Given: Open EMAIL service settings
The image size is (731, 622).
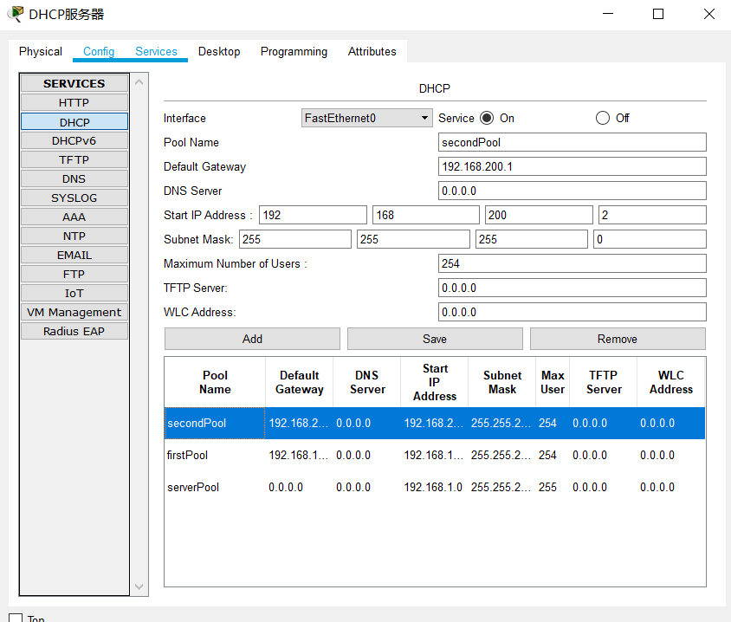Looking at the screenshot, I should (x=74, y=256).
